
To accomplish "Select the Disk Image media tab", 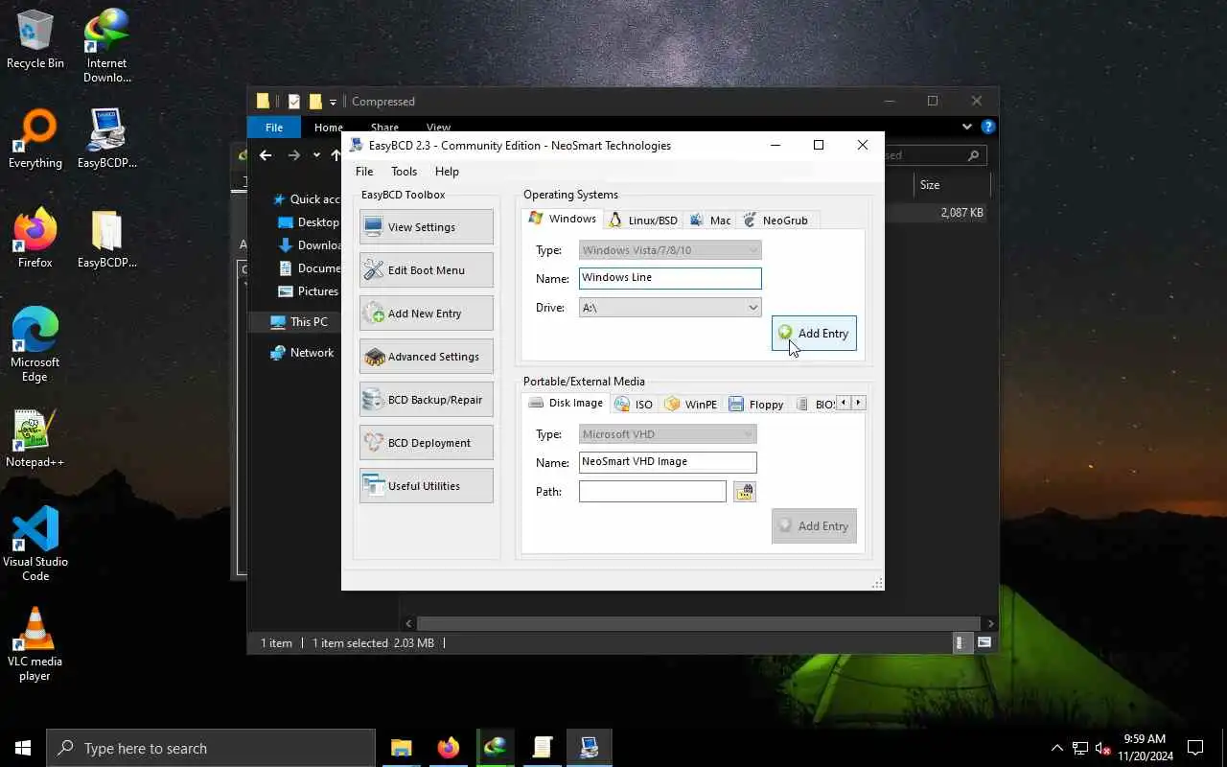I will coord(567,403).
